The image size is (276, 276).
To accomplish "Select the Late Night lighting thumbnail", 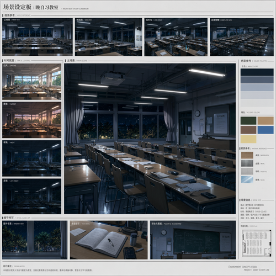I will (x=31, y=197).
